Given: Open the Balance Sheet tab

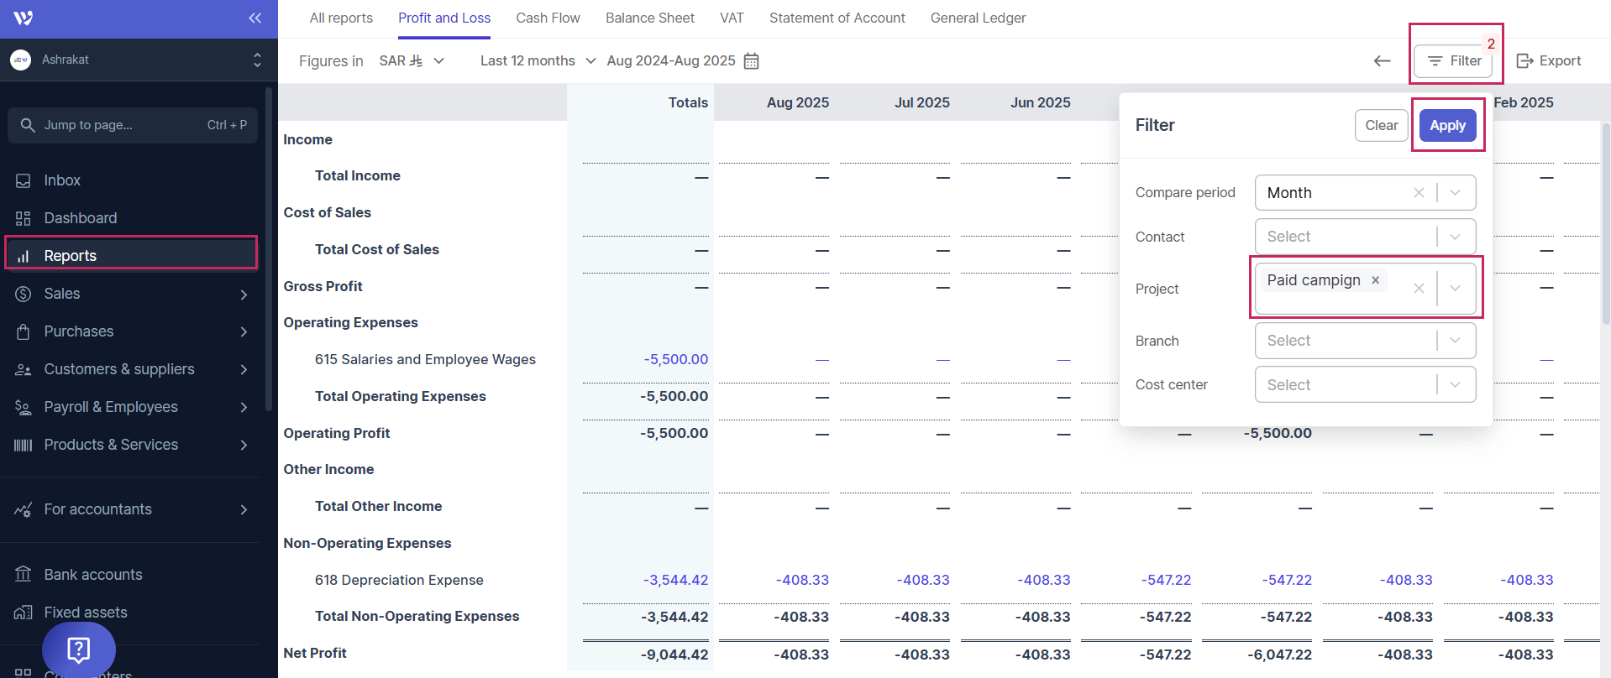Looking at the screenshot, I should (649, 18).
